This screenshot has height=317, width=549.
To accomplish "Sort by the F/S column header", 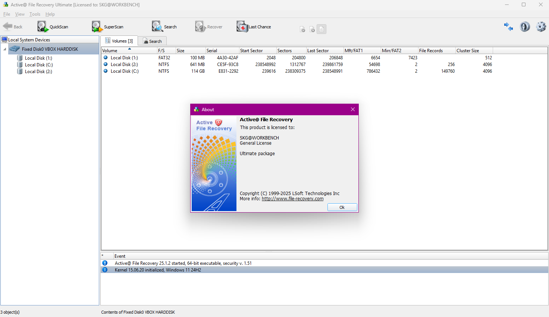I will coord(166,50).
